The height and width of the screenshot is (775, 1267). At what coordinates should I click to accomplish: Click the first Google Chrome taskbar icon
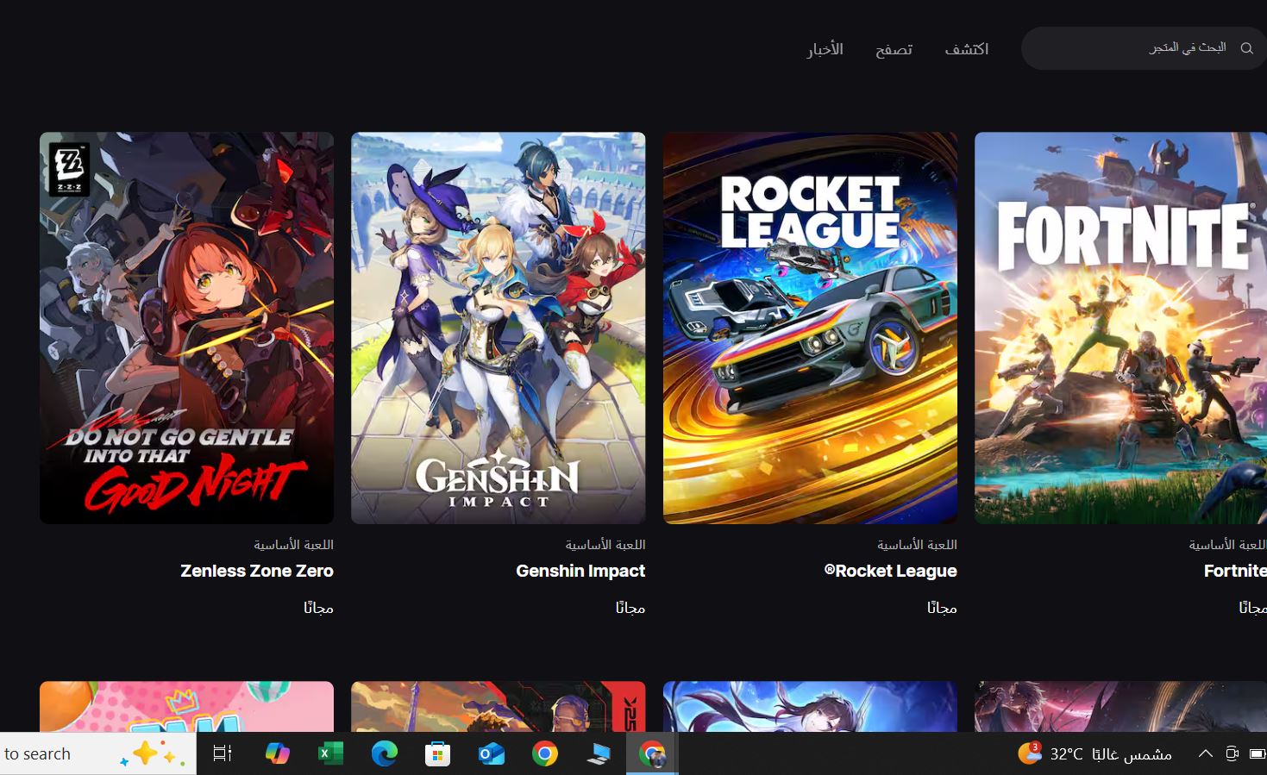coord(544,754)
